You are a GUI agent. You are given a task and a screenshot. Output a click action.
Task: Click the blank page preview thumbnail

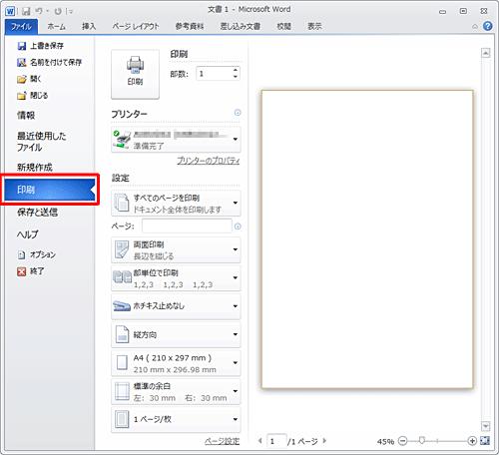pyautogui.click(x=367, y=239)
